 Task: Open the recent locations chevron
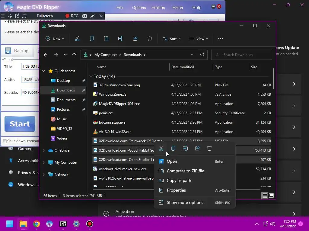[65, 55]
